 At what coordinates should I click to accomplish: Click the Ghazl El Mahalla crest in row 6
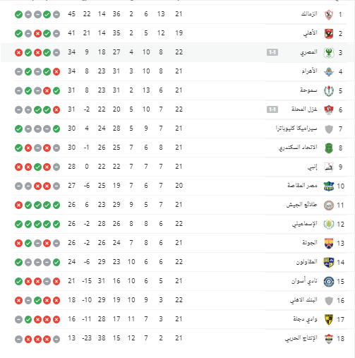pos(329,110)
